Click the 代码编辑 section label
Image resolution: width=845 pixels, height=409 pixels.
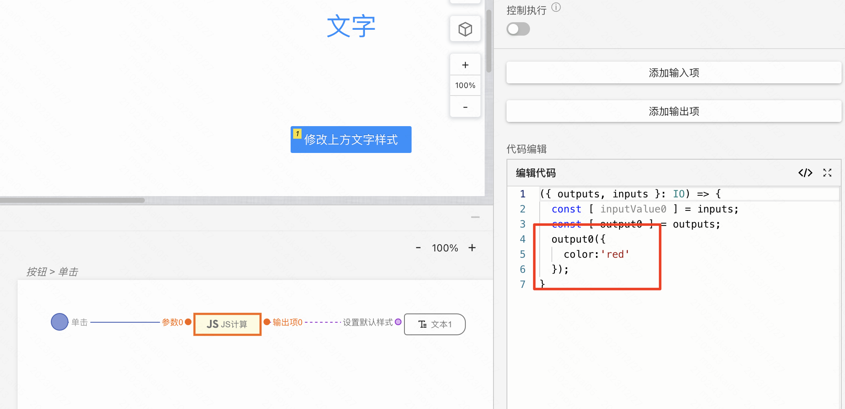tap(527, 149)
